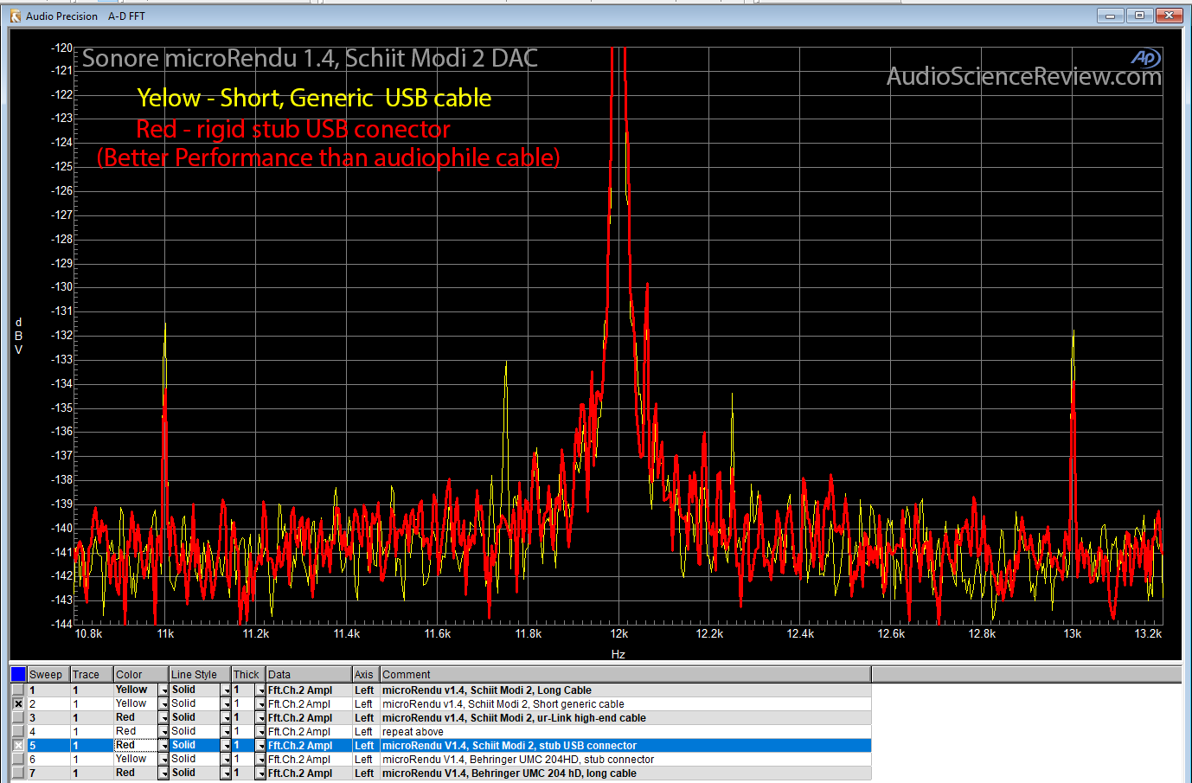Click the Yellow color value in row 6
Viewport: 1192px width, 783px height.
tap(131, 760)
